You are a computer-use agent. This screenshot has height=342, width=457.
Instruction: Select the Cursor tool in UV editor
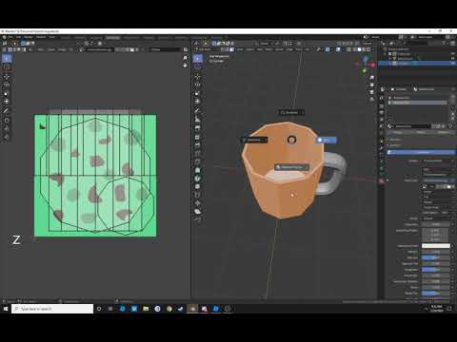click(7, 67)
